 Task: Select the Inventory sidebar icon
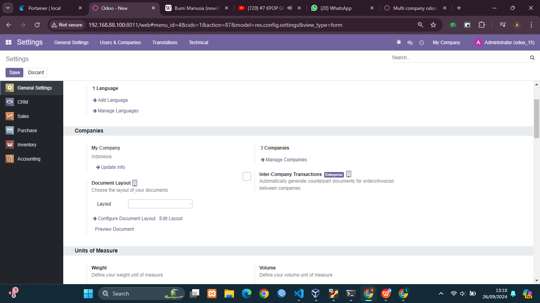click(10, 144)
